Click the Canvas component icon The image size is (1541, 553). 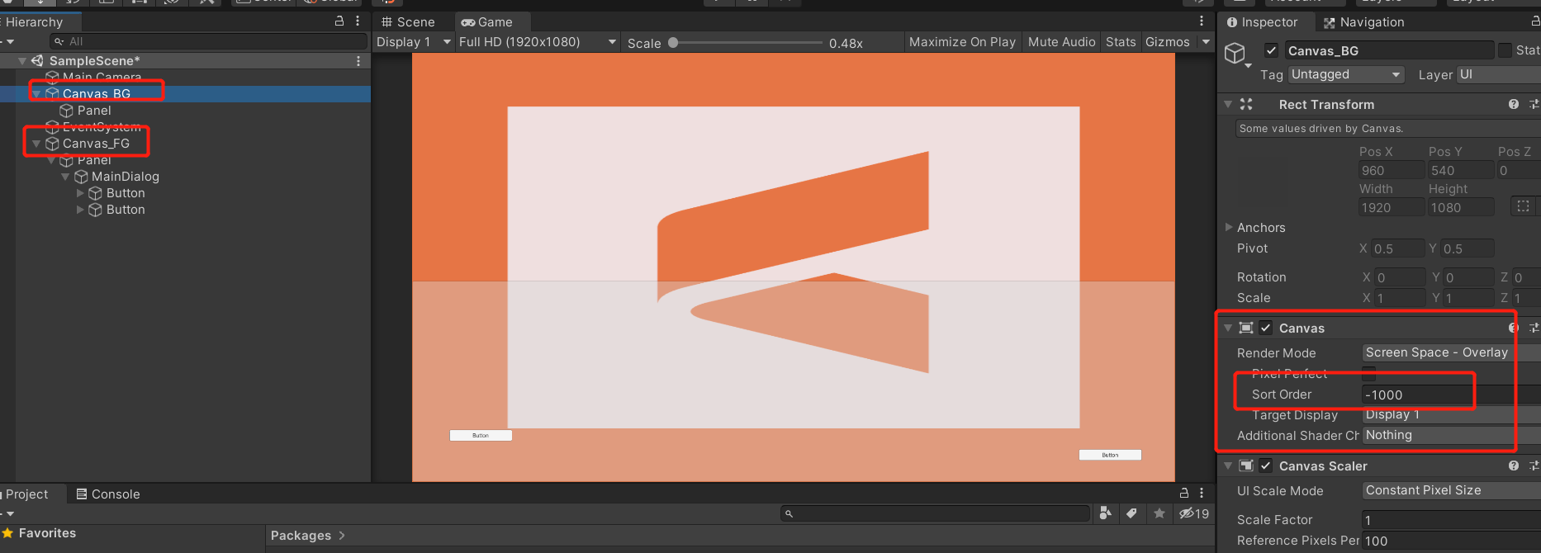1246,328
